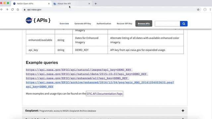Click the alternate listing description cell
Screen dimensions: 212x119
[146, 40]
